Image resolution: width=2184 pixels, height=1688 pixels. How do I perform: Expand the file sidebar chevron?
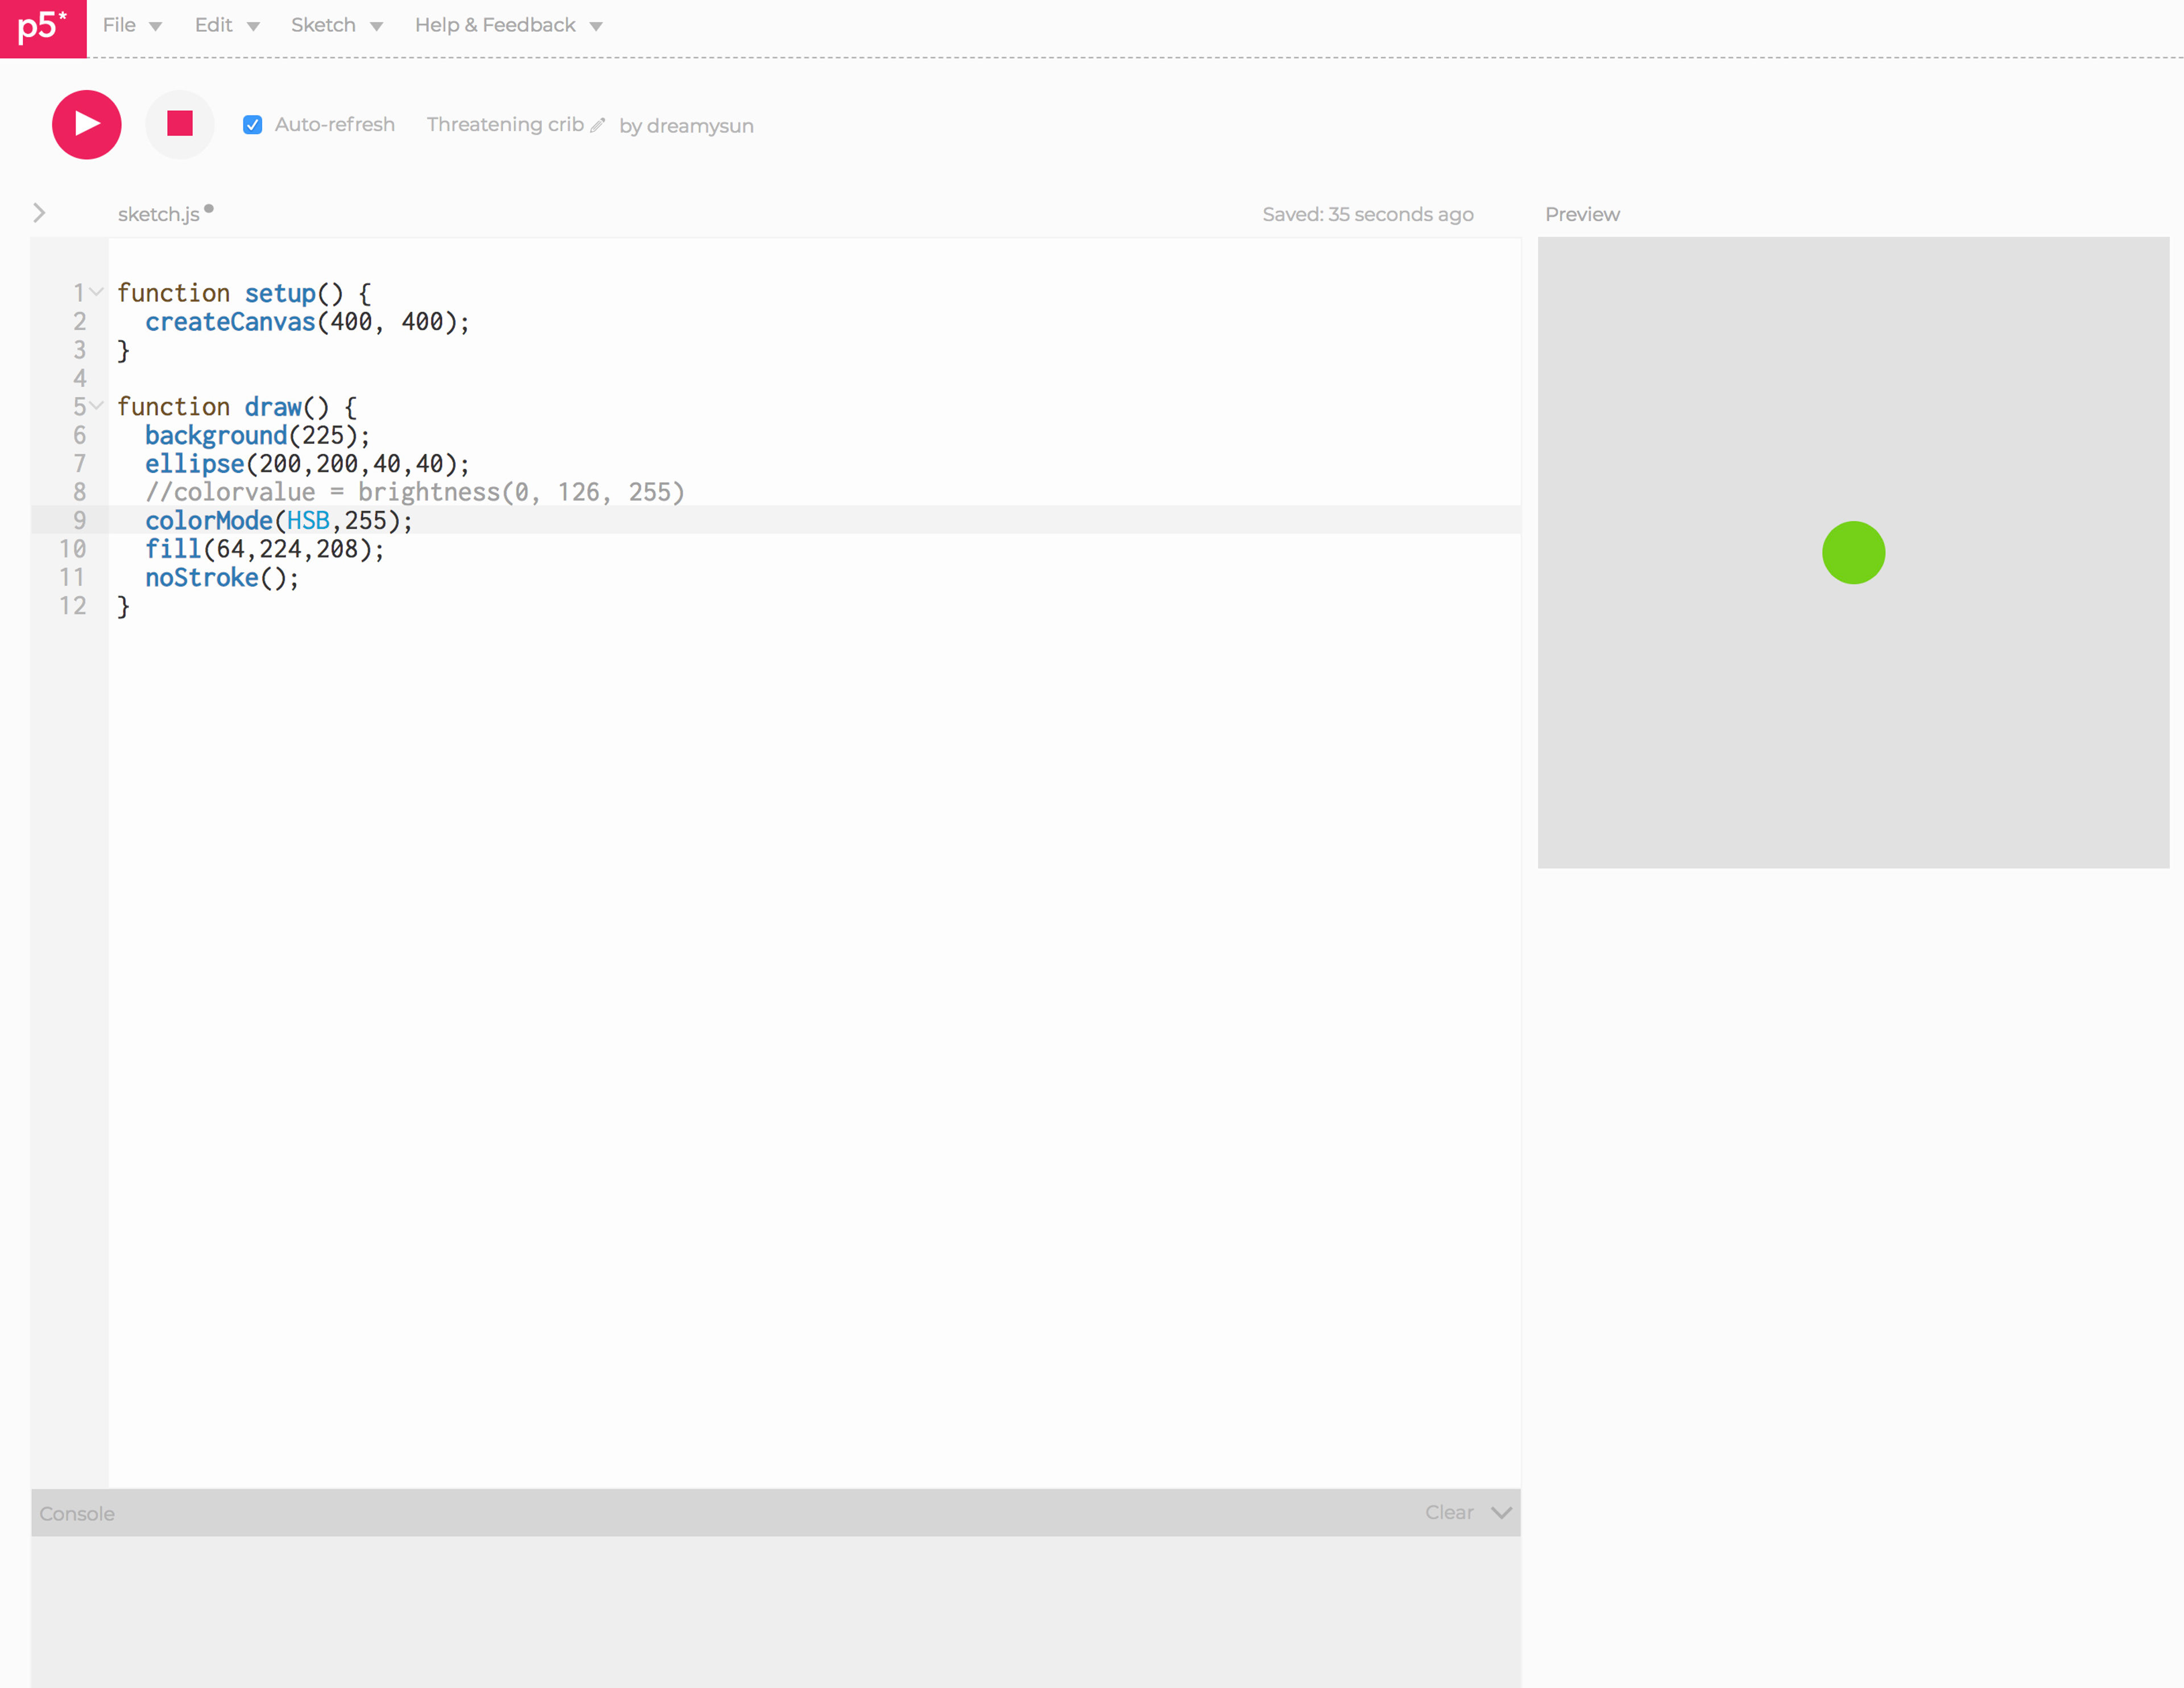pos(39,213)
